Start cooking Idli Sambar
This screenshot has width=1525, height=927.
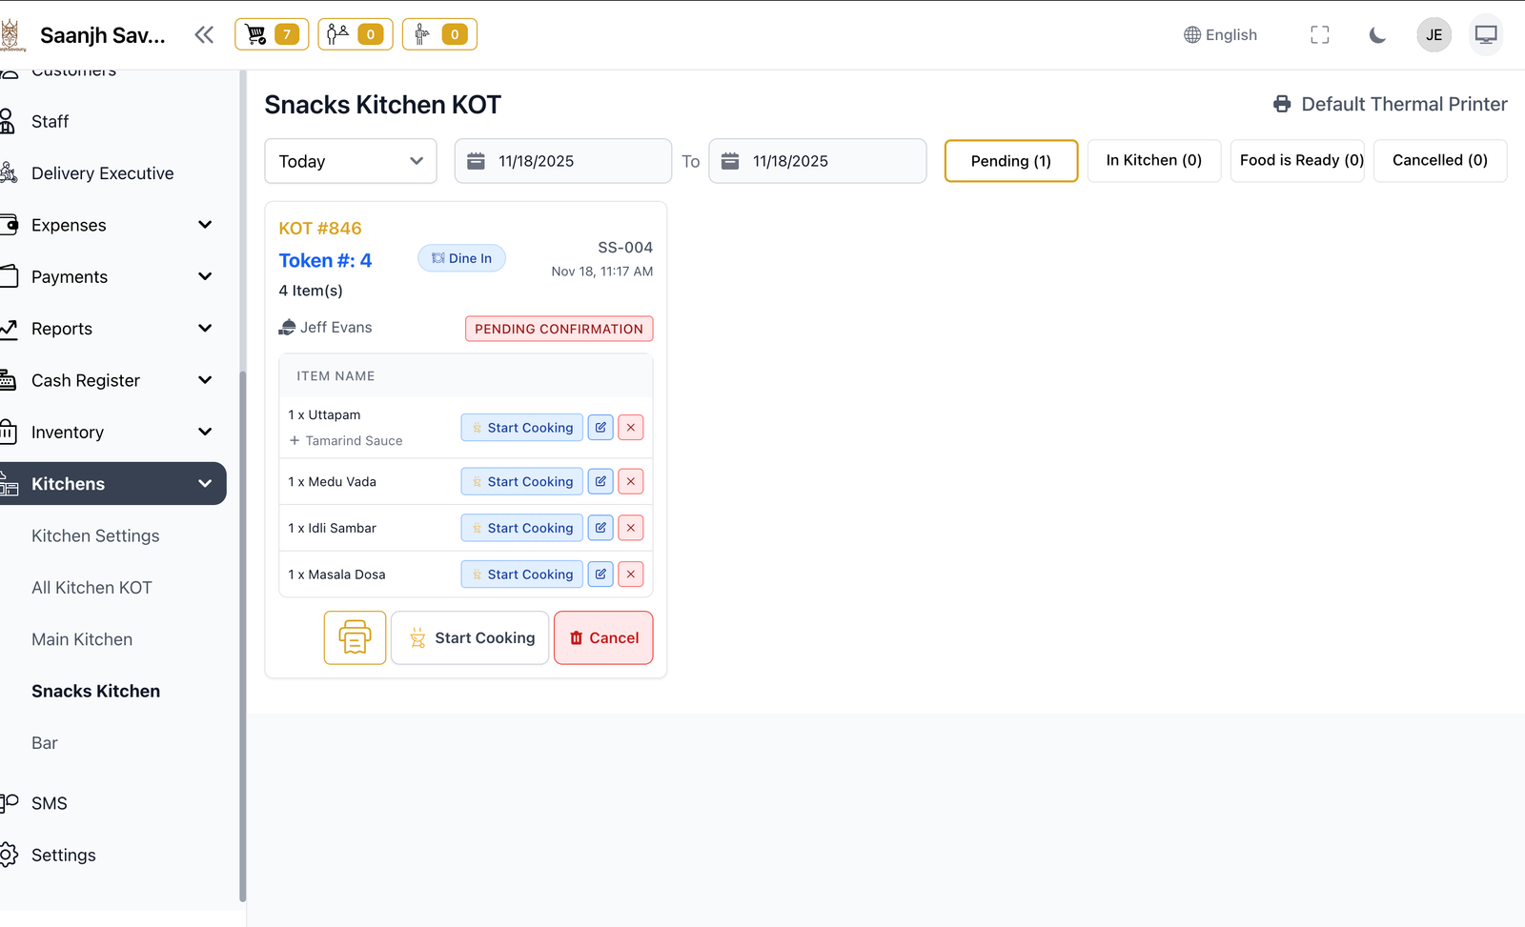pyautogui.click(x=521, y=528)
